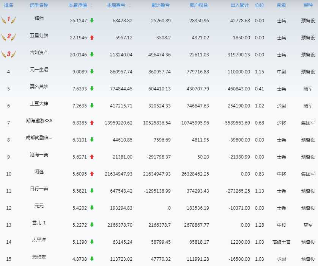Select rank title 中校
This screenshot has height=266, width=318.
point(282,225)
